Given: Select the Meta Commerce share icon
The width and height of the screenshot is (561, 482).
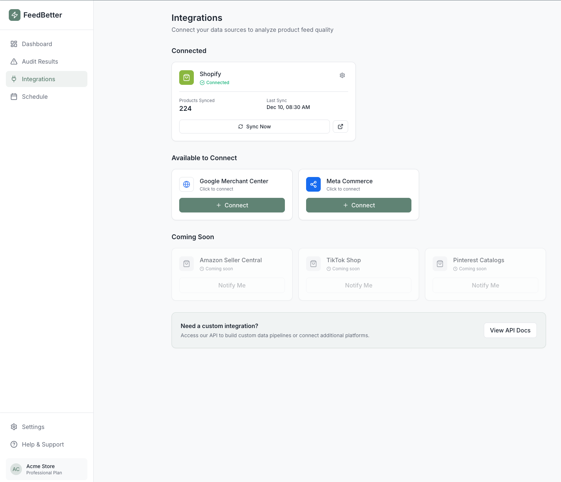Looking at the screenshot, I should pyautogui.click(x=313, y=184).
